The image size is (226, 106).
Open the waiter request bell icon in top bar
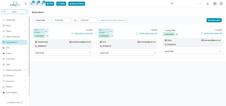point(42,4)
